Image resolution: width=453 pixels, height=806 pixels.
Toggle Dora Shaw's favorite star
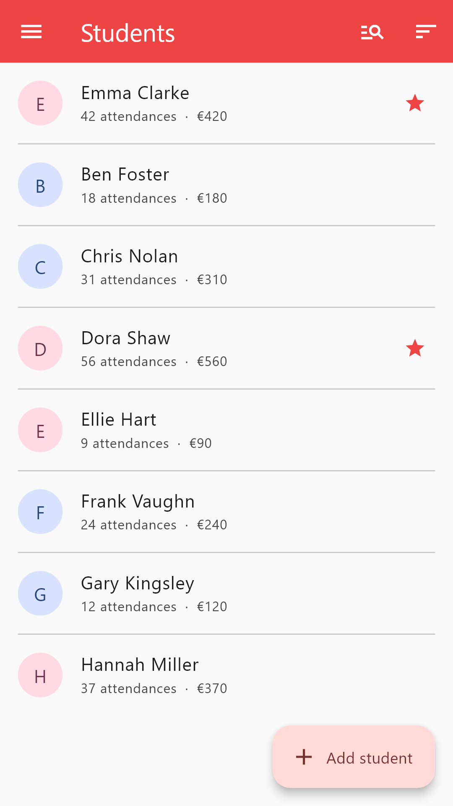click(415, 348)
